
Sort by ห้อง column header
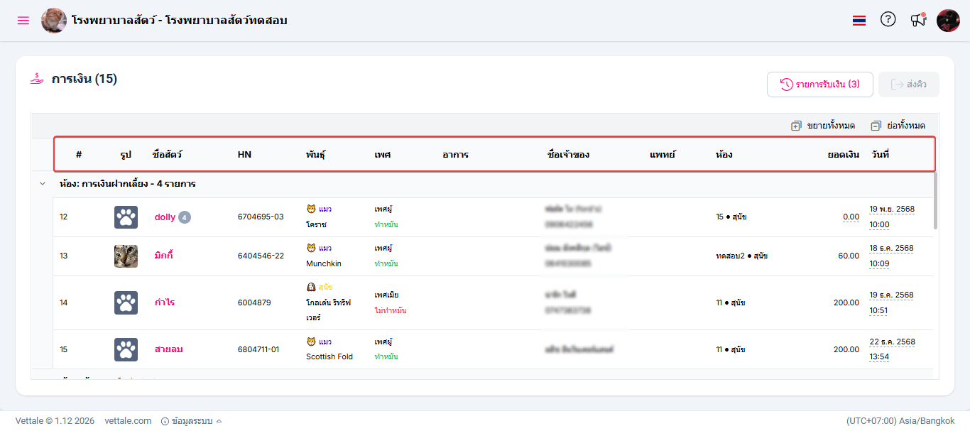(x=724, y=155)
